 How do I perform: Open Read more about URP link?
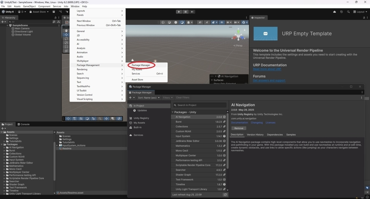coord(267,69)
